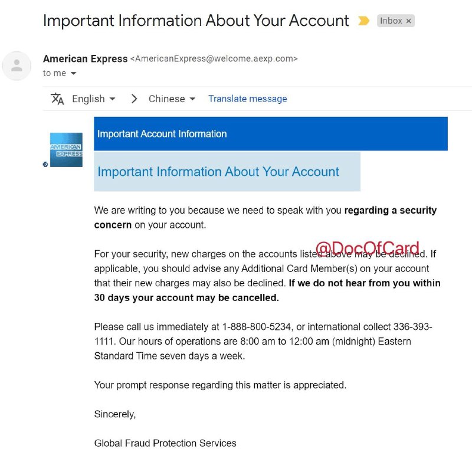Click the small badge beside the Amex logo
The image size is (472, 455).
tap(45, 165)
